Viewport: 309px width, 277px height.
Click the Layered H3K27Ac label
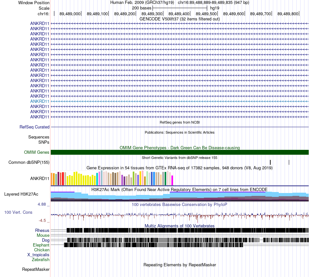tap(21, 194)
